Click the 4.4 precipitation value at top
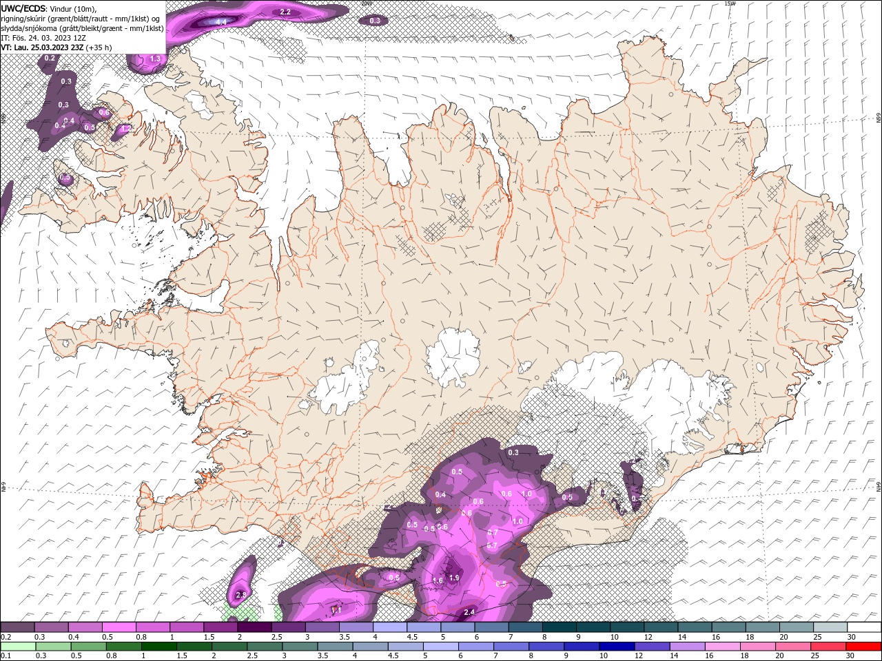 pos(221,23)
